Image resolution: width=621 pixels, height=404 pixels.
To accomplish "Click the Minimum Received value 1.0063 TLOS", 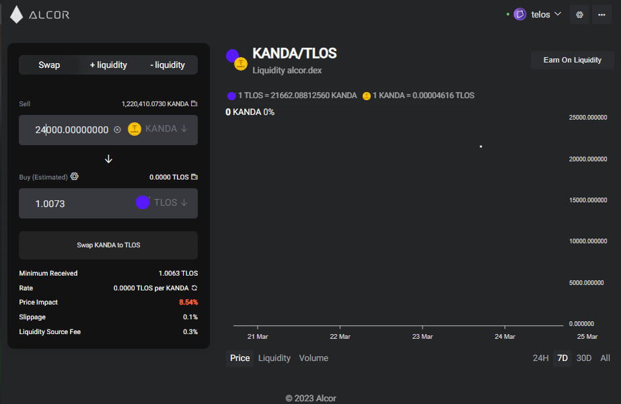I will coord(178,274).
